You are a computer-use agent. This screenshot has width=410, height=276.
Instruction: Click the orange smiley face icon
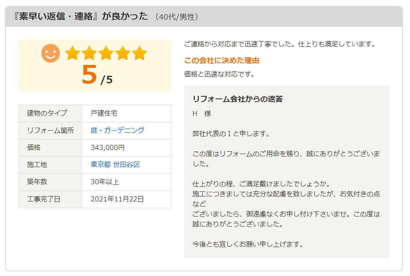click(51, 53)
